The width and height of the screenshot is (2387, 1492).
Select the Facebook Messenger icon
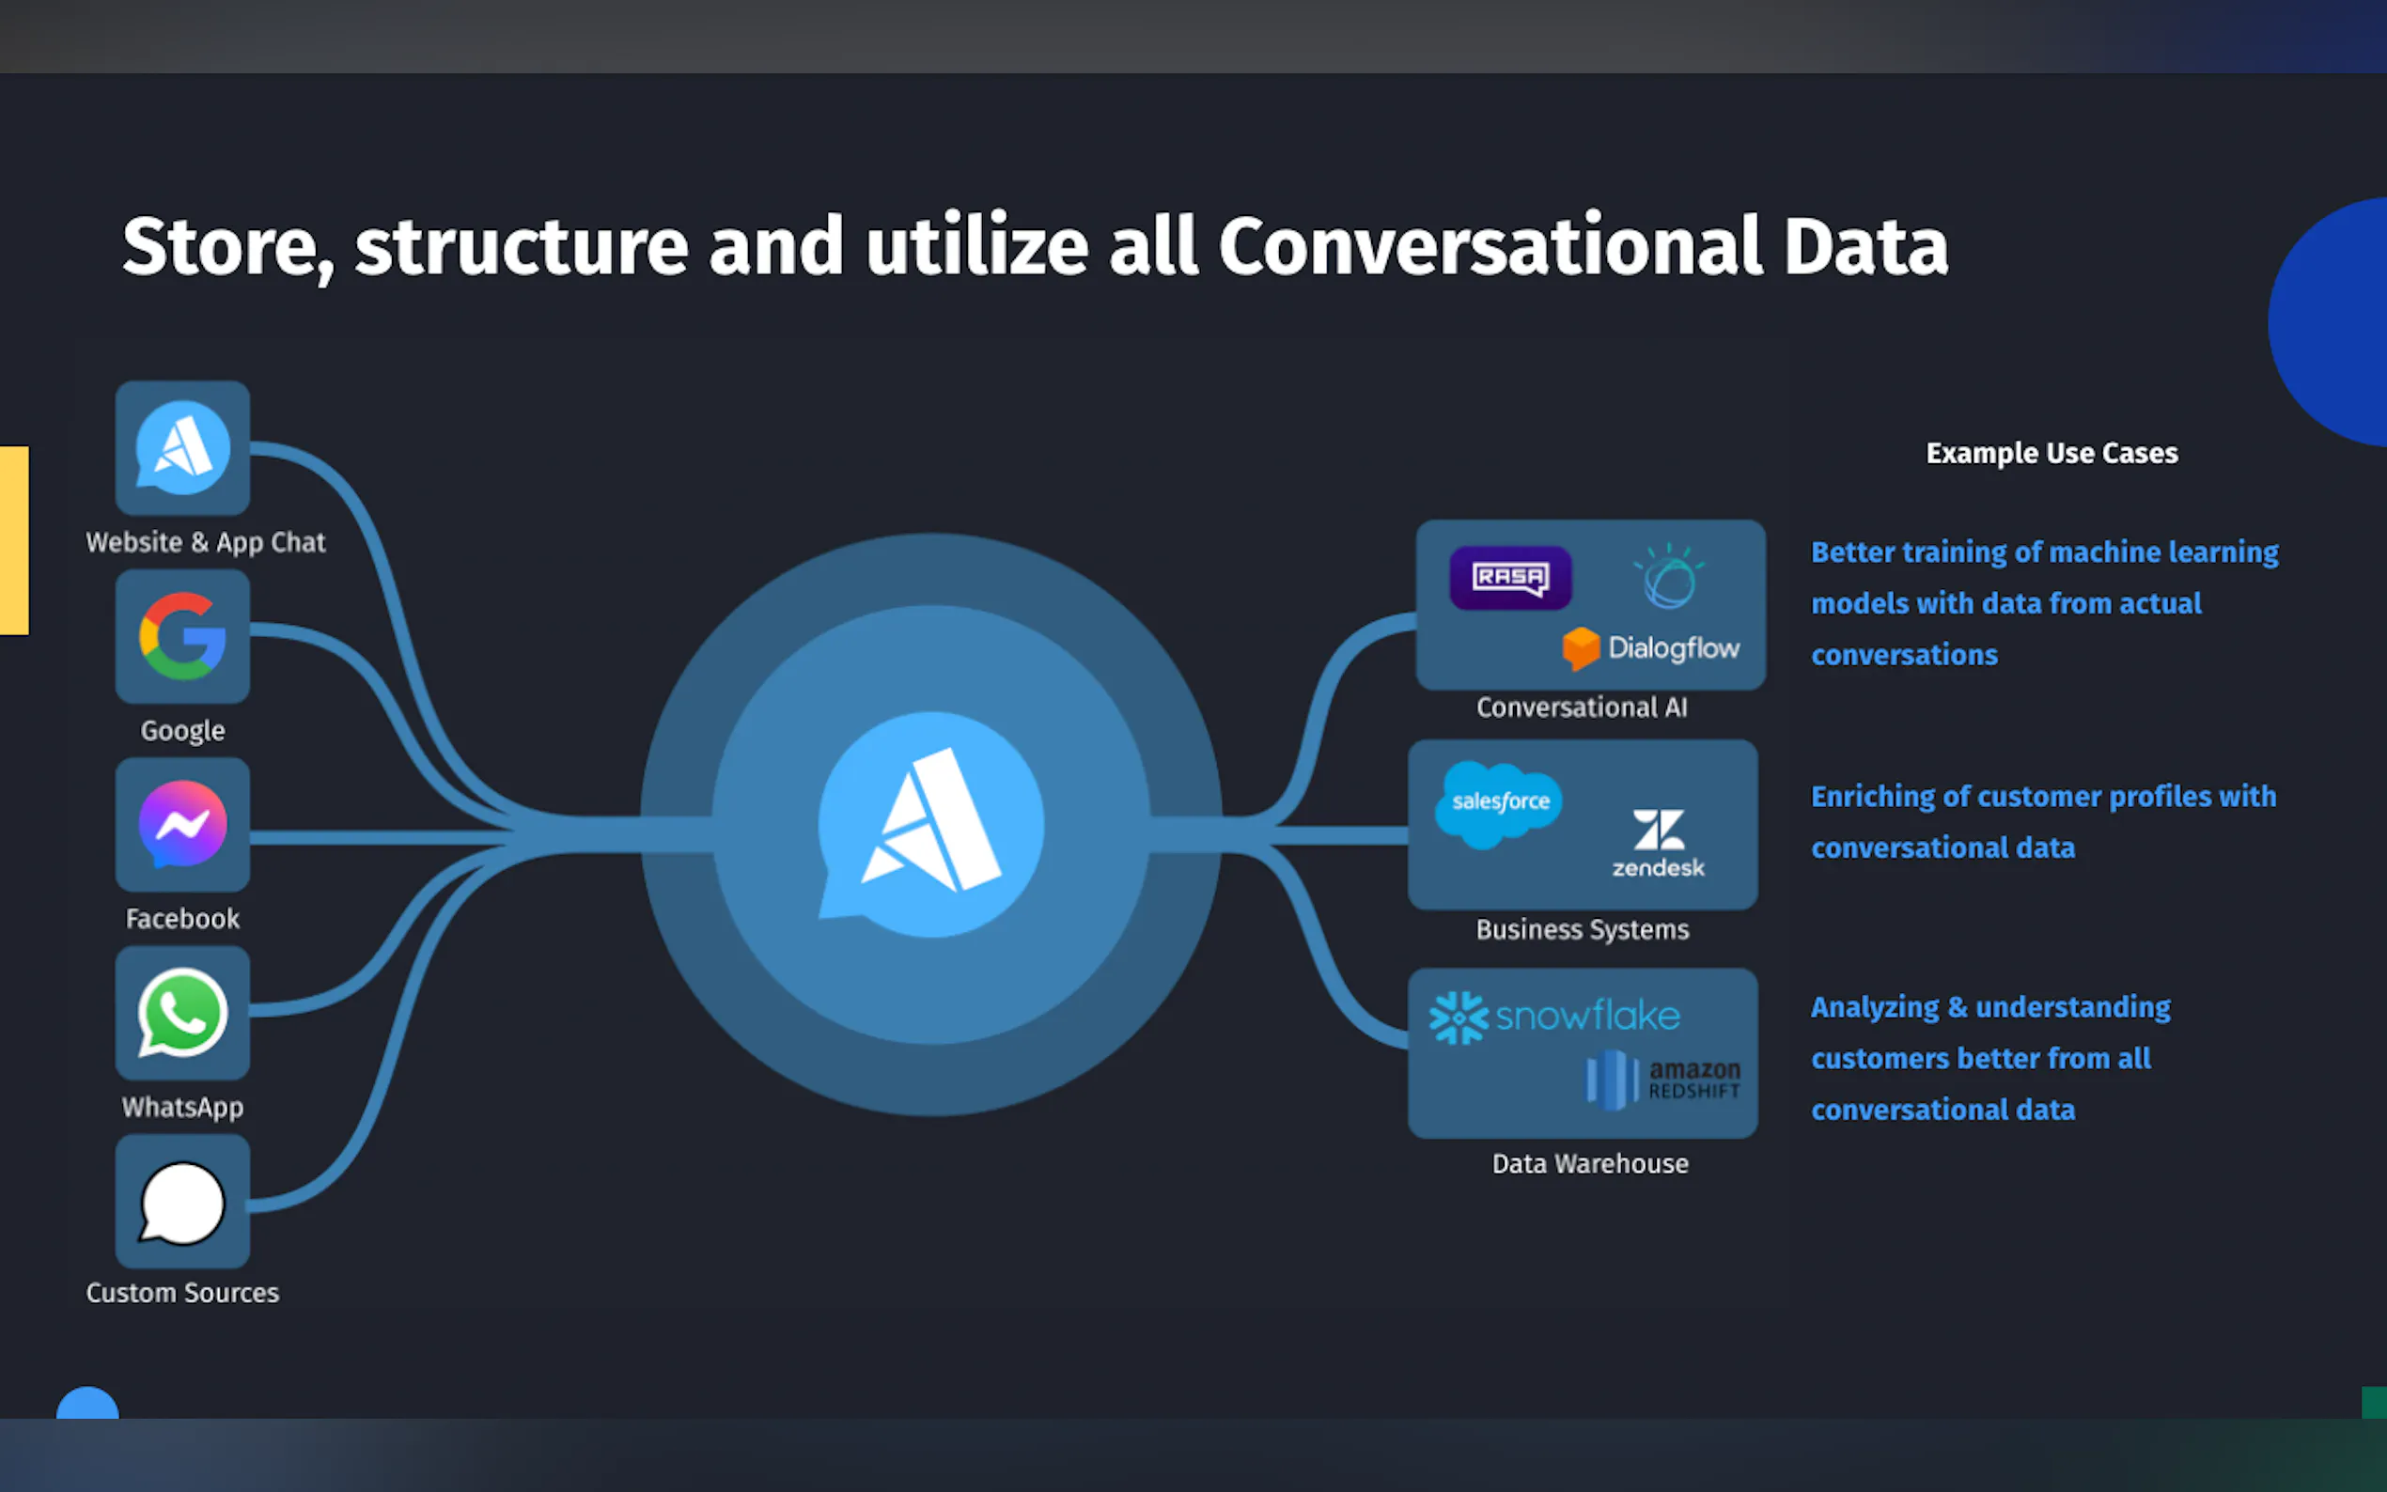point(182,824)
